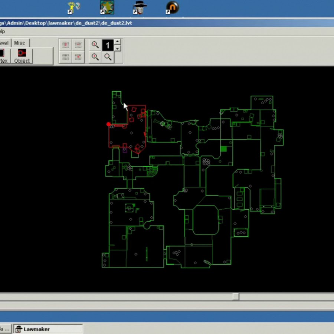
Task: Open the yellow figure desktop shortcut
Action: click(73, 8)
